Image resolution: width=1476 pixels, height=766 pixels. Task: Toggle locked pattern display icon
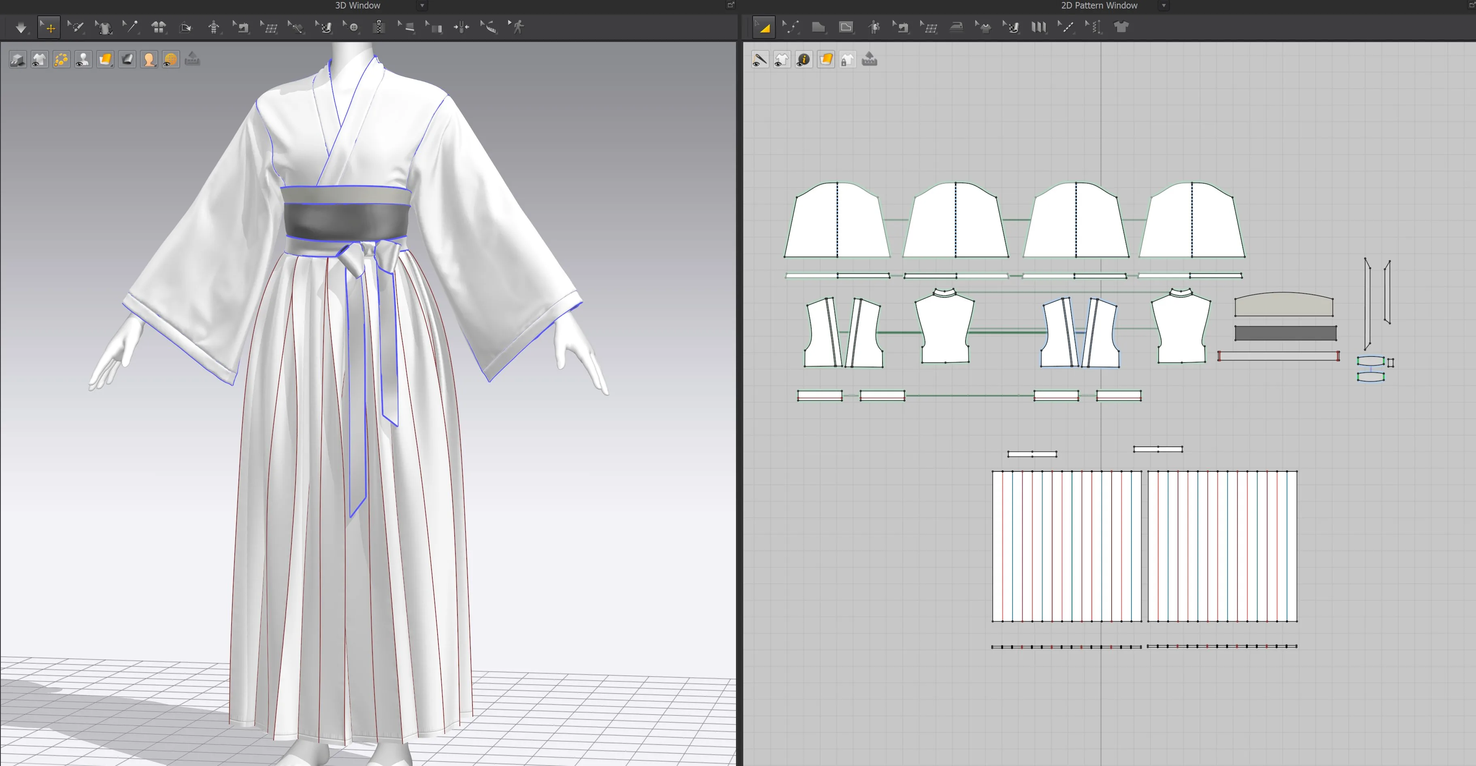[x=847, y=59]
